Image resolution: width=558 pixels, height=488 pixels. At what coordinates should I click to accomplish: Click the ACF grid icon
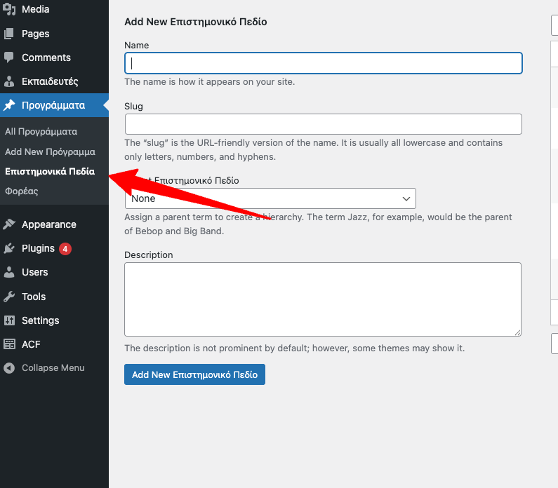pos(9,344)
